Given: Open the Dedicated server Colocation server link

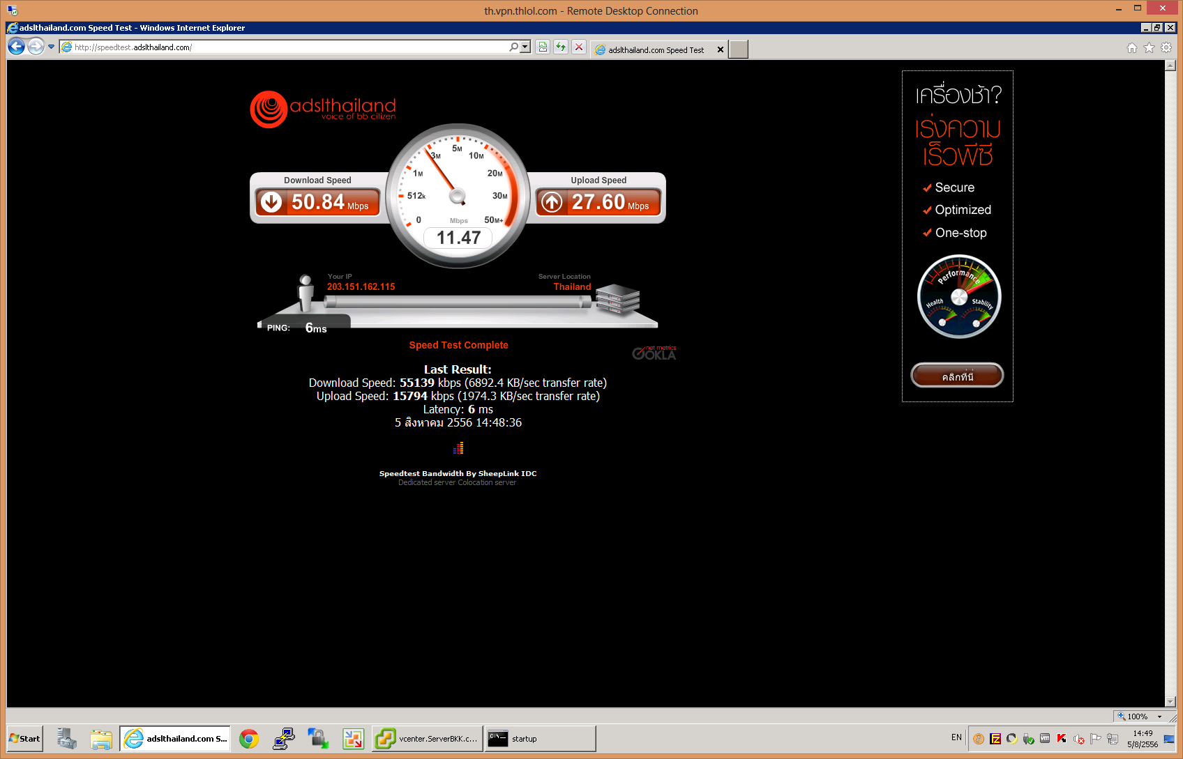Looking at the screenshot, I should click(458, 482).
